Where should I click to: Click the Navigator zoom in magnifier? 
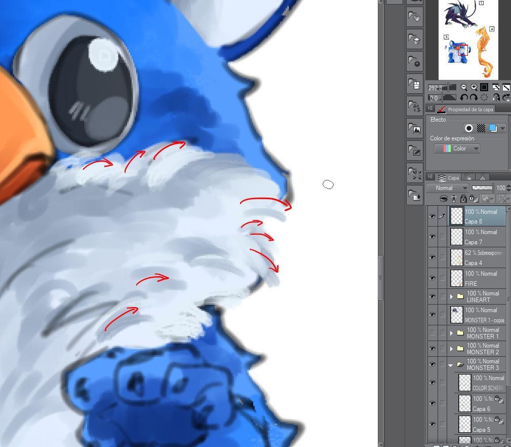474,87
